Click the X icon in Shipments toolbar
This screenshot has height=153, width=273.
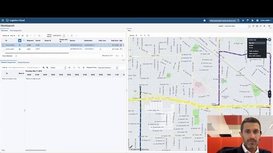click(23, 36)
